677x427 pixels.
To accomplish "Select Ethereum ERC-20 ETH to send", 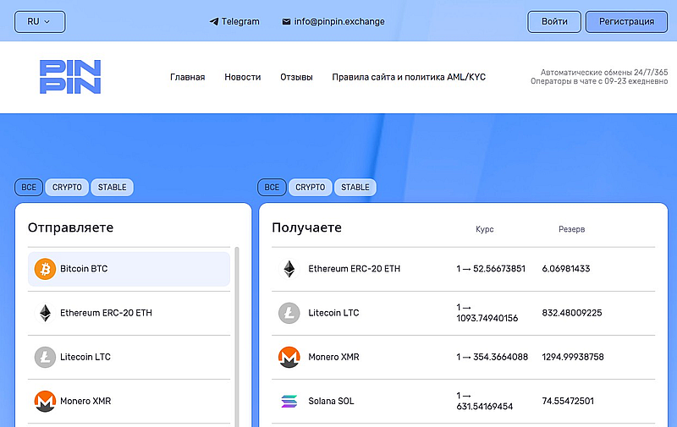I will 129,313.
